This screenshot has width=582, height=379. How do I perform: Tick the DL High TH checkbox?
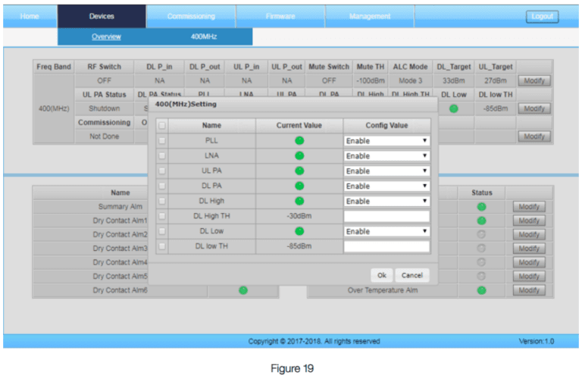point(161,216)
